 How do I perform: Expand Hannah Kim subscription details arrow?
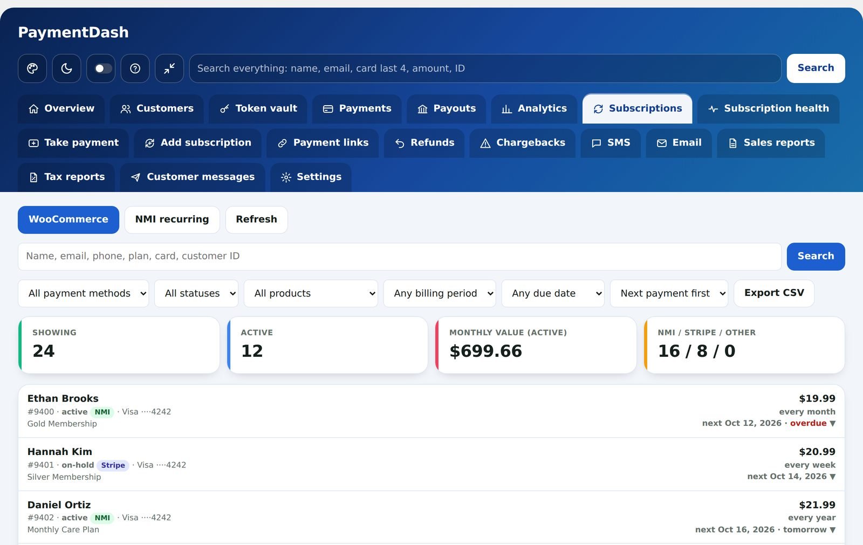[832, 477]
